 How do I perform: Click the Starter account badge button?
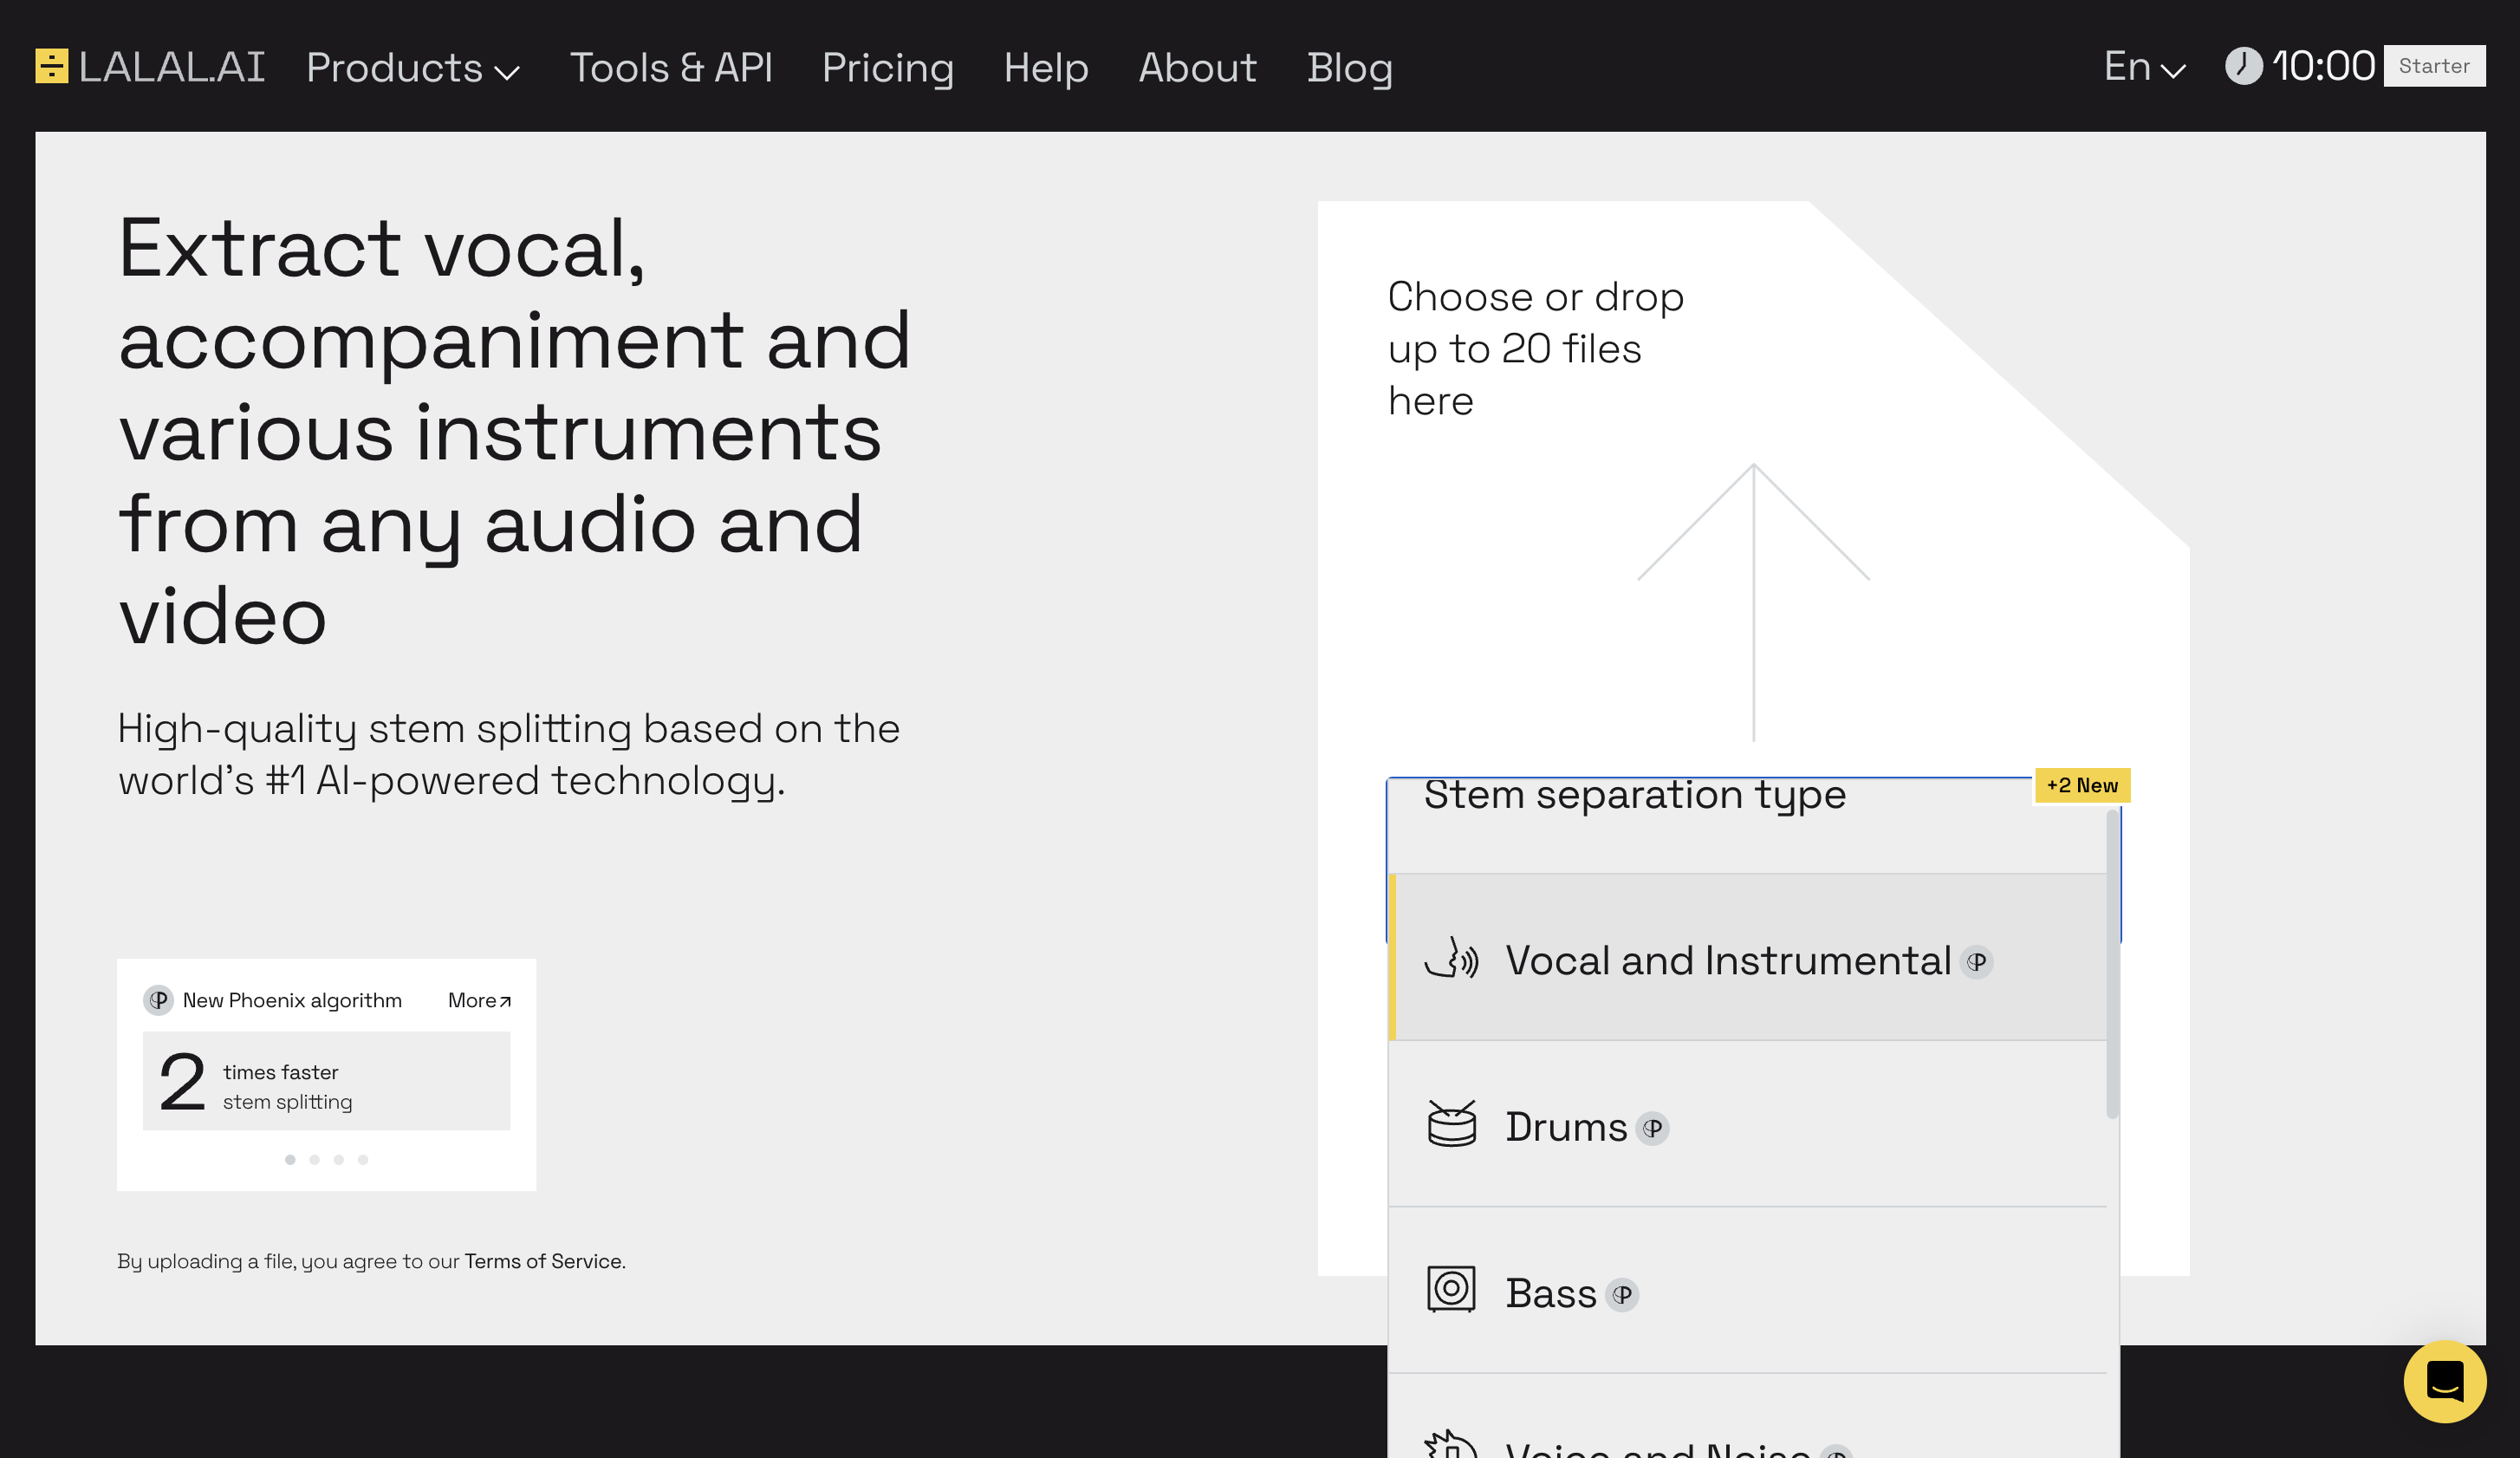pyautogui.click(x=2435, y=66)
